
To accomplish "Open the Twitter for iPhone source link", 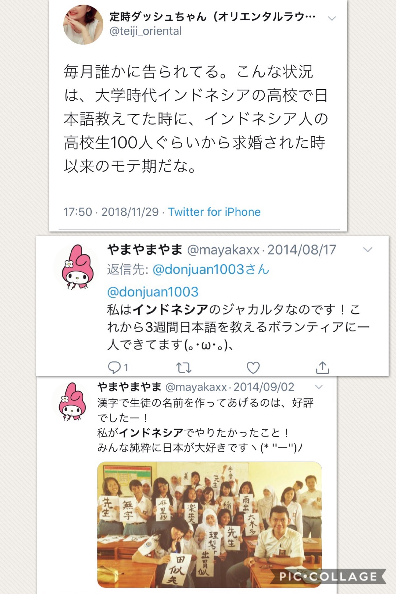I will (214, 212).
